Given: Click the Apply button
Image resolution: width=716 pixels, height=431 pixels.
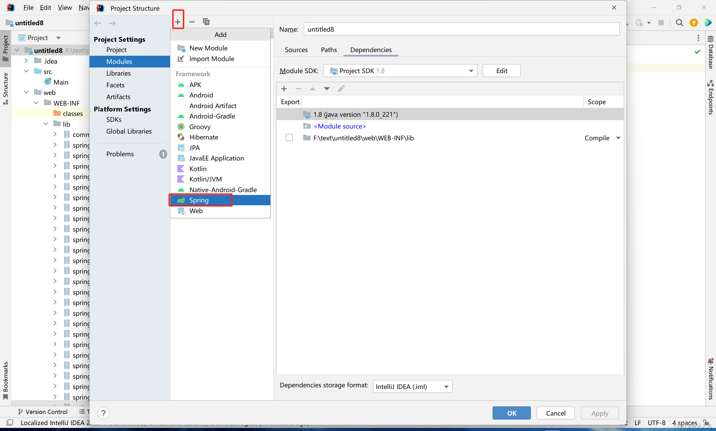Looking at the screenshot, I should coord(600,413).
